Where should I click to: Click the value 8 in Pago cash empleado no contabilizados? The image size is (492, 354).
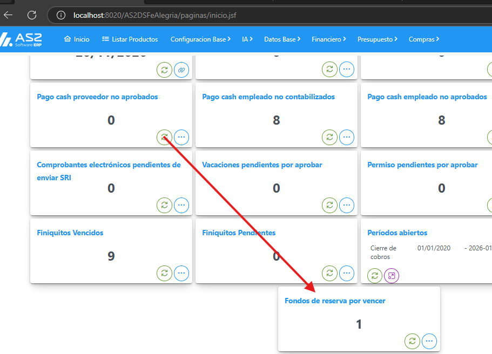pos(276,120)
